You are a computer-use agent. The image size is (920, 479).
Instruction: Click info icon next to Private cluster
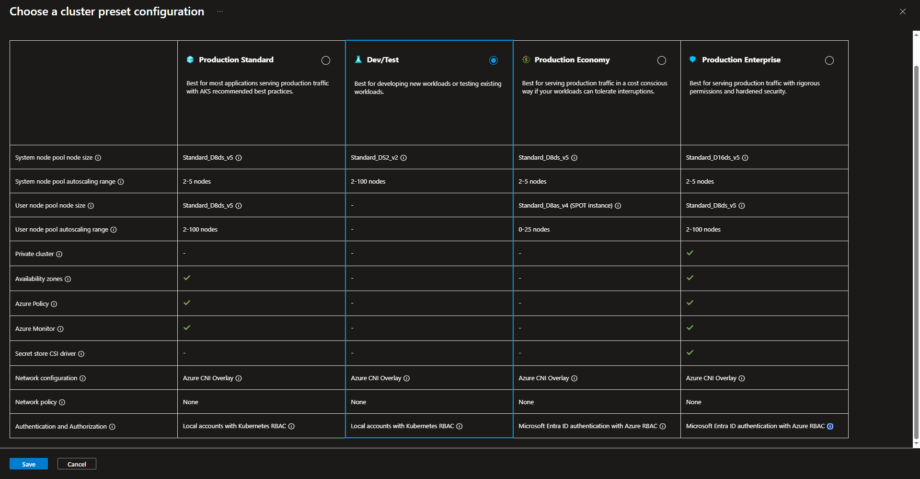pos(59,254)
